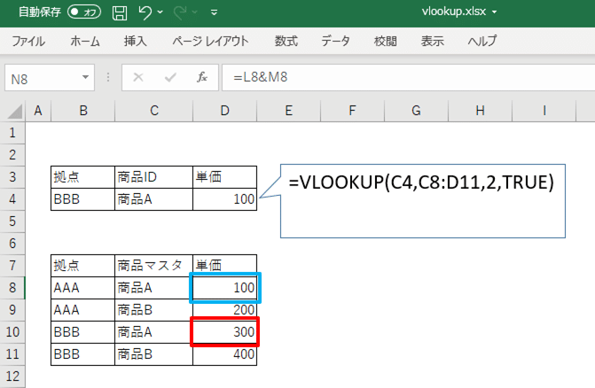Click the formula bar showing =L8&M8
595x388 pixels.
coord(408,78)
